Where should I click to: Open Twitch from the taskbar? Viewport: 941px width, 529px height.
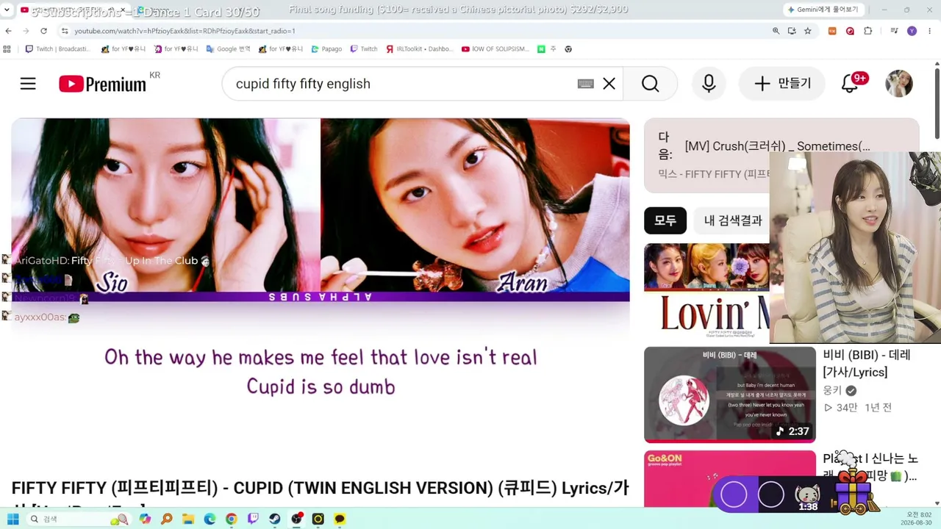[x=253, y=519]
